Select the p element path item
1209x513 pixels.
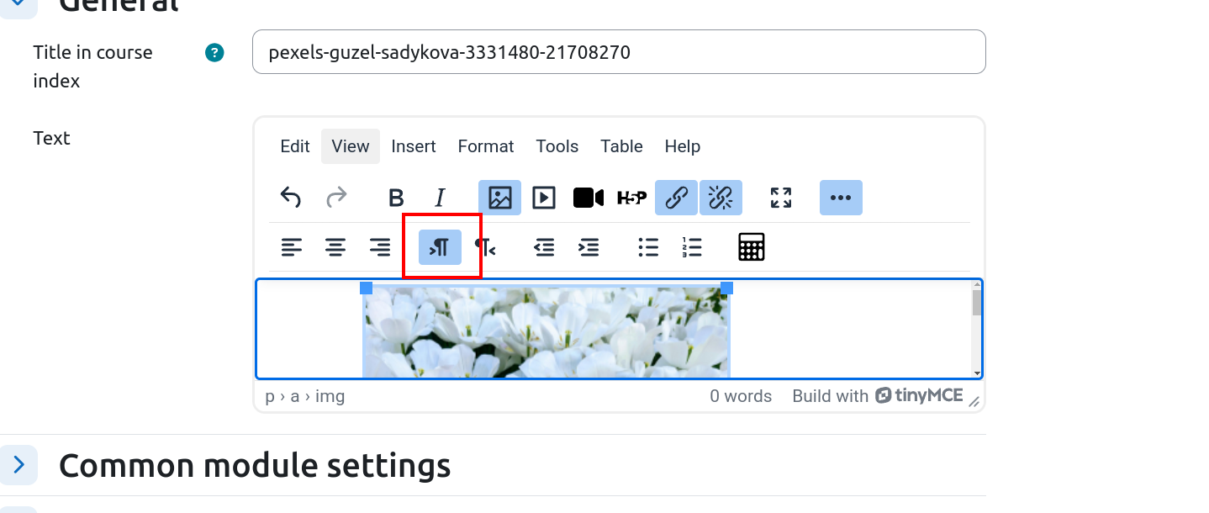click(x=270, y=396)
